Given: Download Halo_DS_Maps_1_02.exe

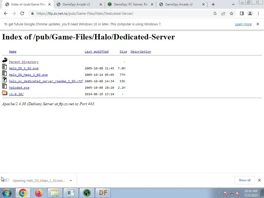Looking at the screenshot, I should tap(28, 75).
